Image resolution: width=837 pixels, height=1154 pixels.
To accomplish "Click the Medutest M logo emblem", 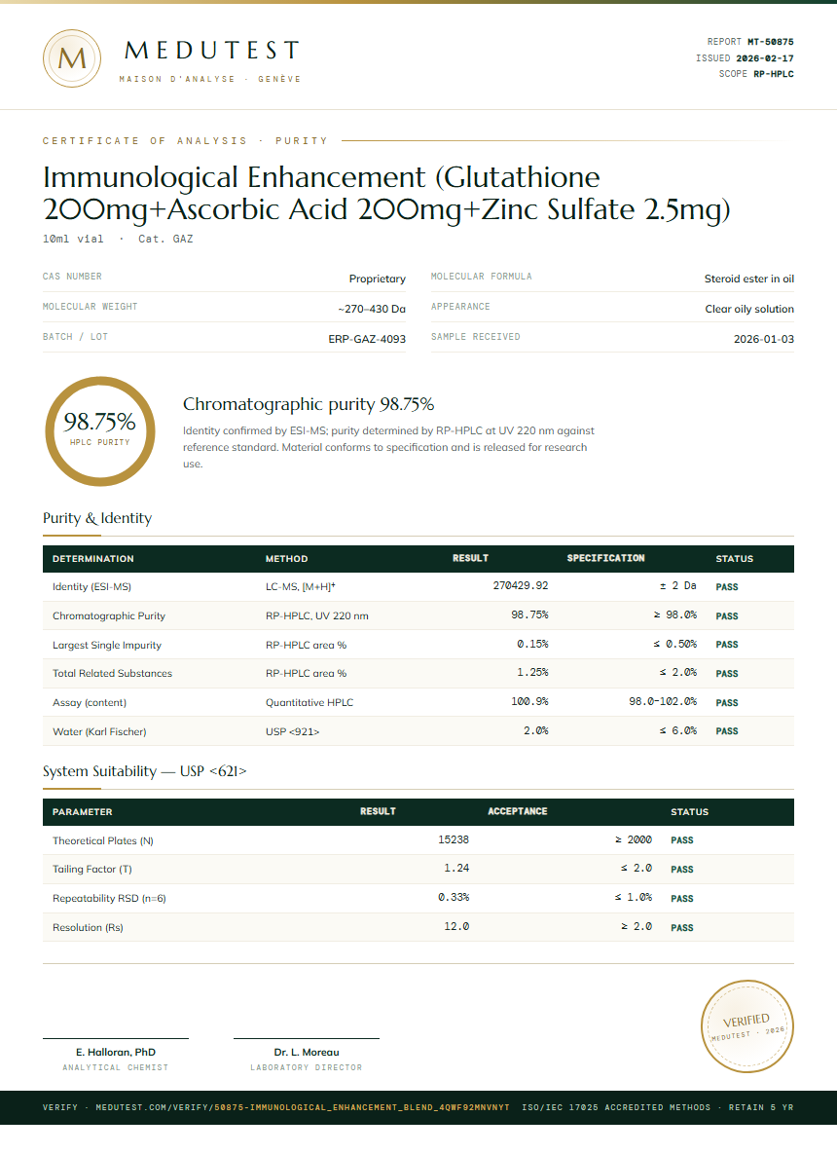I will (x=72, y=58).
